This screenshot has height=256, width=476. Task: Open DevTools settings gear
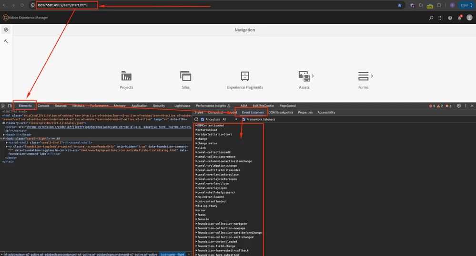[x=459, y=106]
